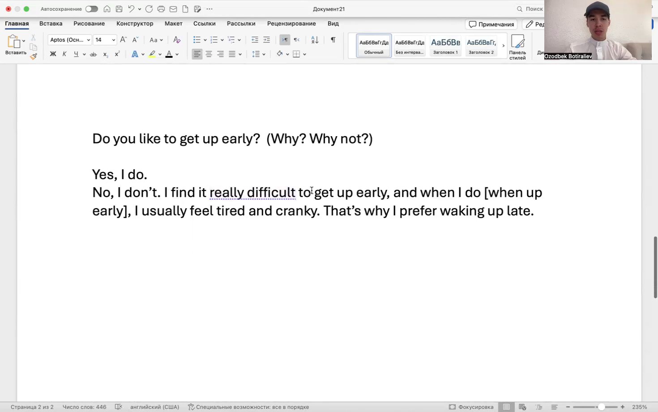Show formatting marks with the pilcrow icon
658x412 pixels.
[333, 40]
